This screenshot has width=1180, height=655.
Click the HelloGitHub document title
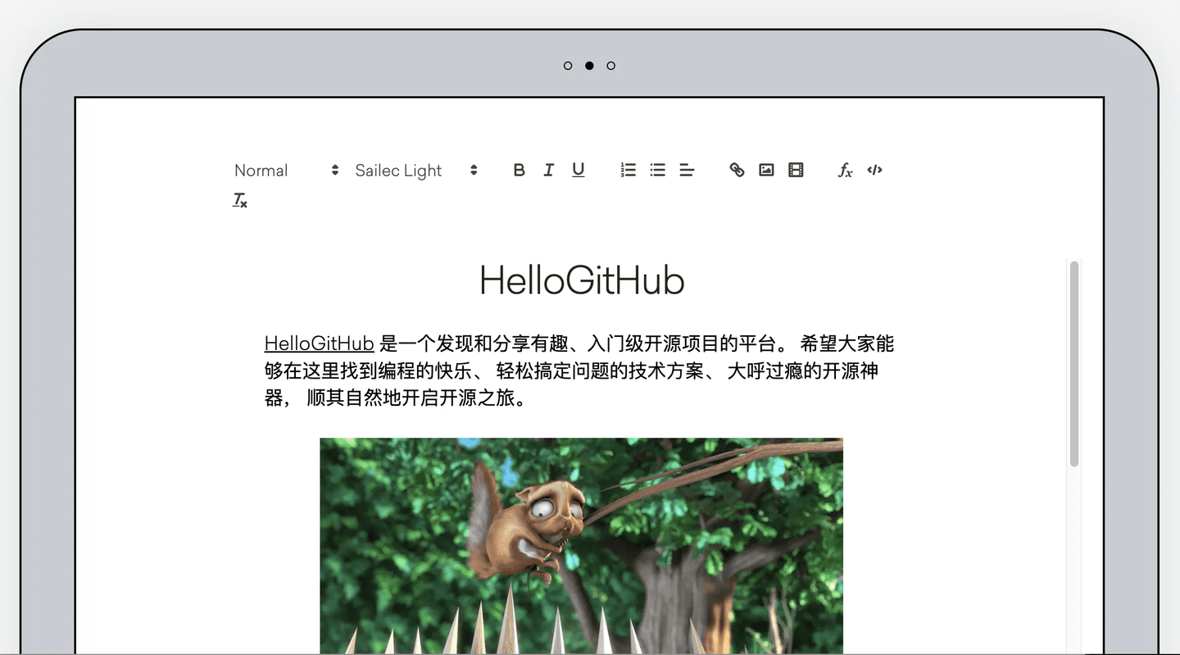pos(581,281)
